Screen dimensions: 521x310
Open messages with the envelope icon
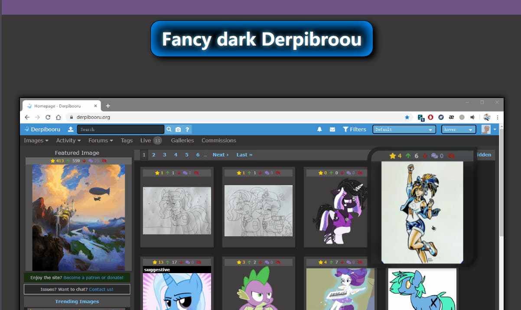(x=332, y=129)
